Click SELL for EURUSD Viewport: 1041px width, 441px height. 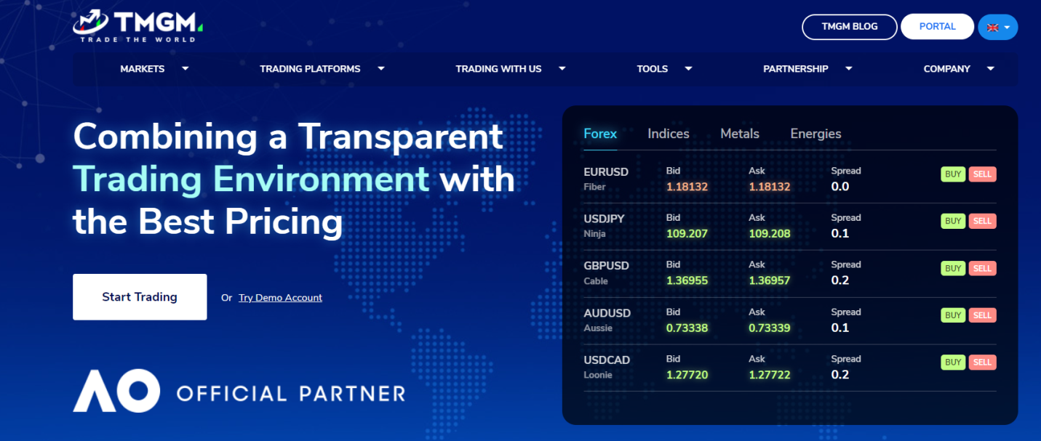[x=982, y=174]
